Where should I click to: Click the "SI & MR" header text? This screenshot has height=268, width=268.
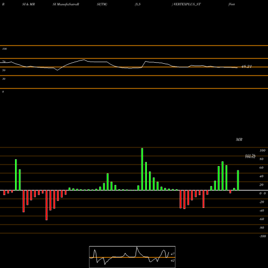point(28,4)
